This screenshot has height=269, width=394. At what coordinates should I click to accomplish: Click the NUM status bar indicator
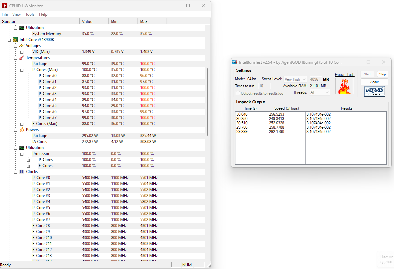coord(187,265)
